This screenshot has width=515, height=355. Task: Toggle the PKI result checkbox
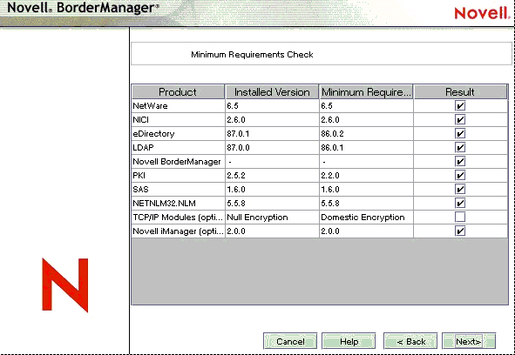pos(460,175)
